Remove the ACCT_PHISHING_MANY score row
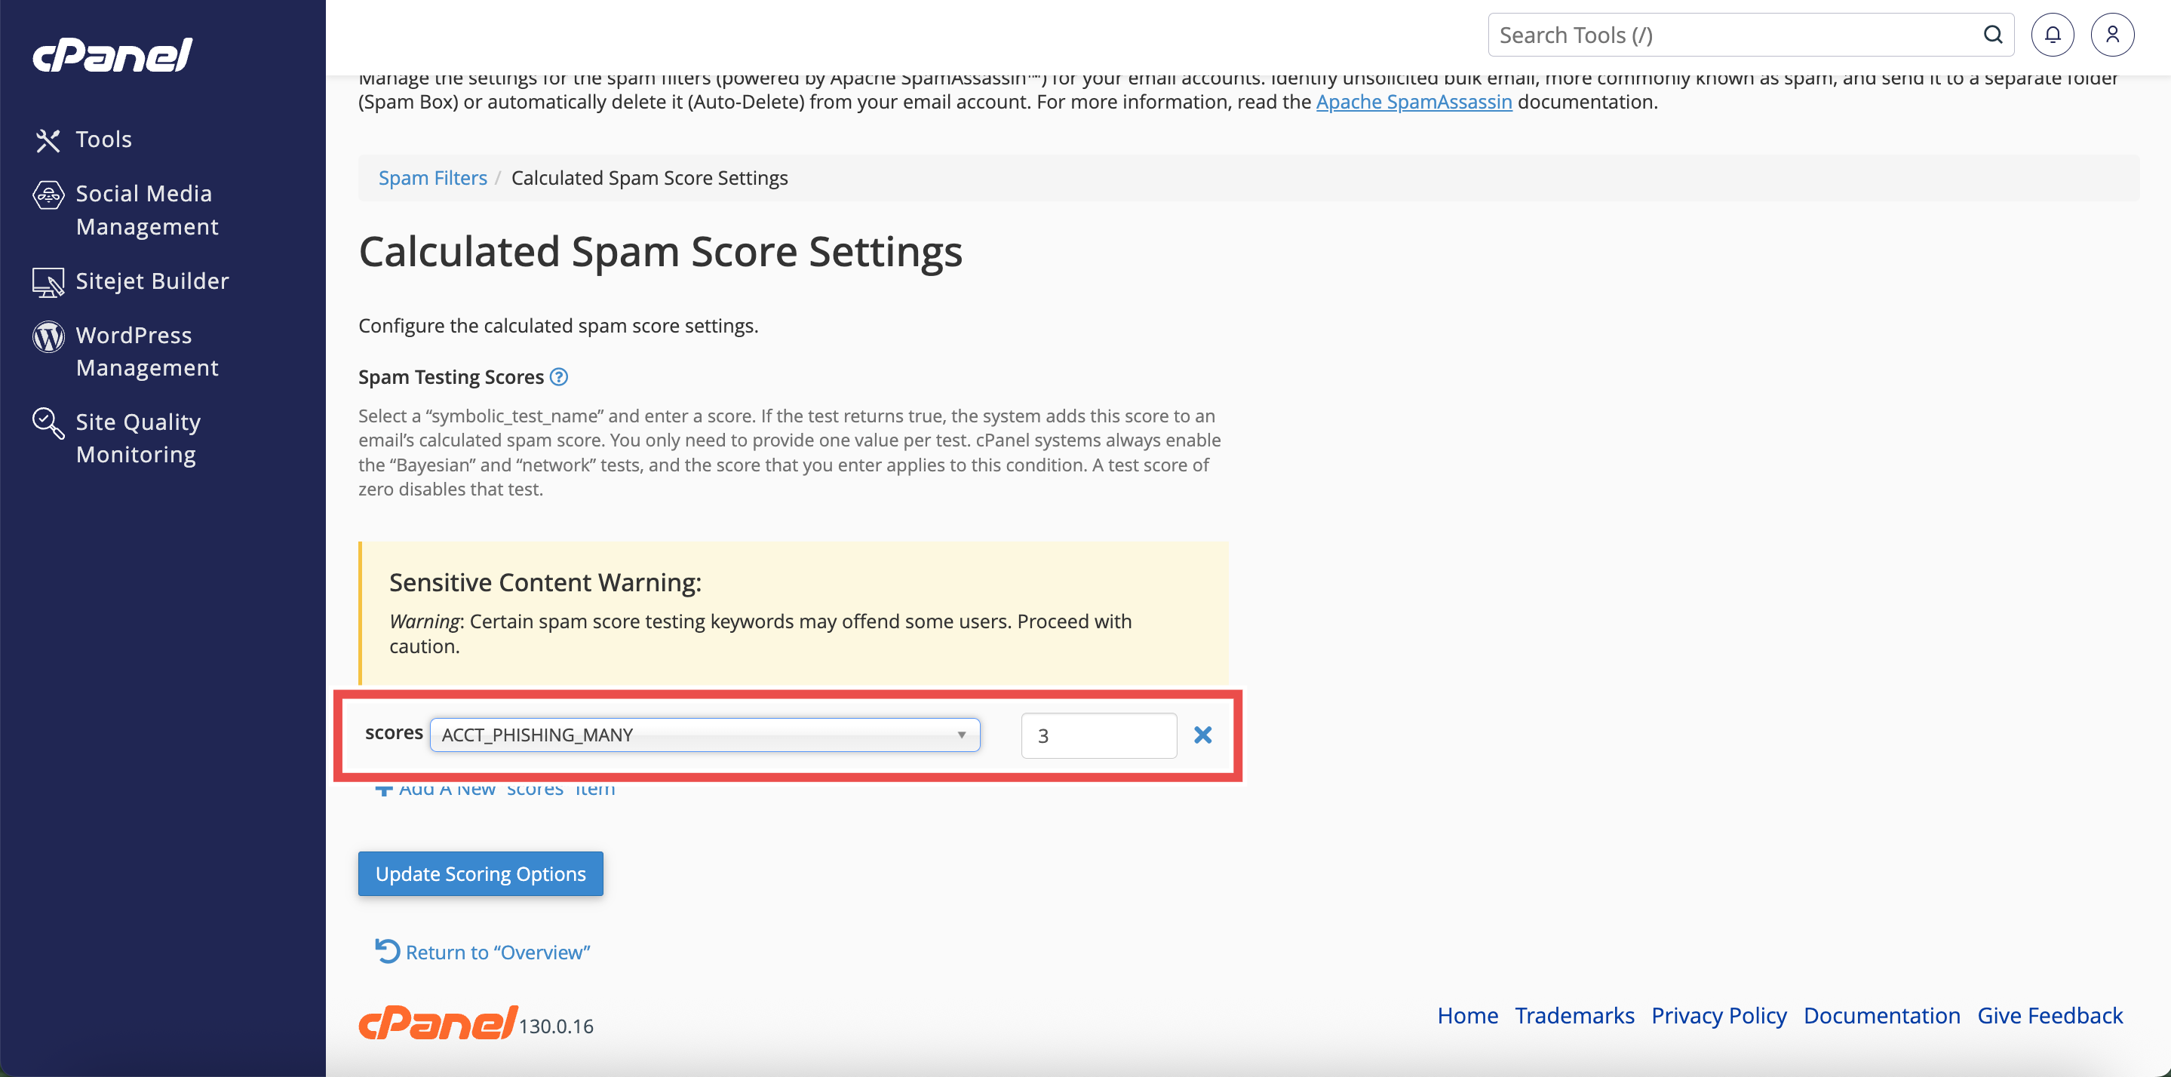This screenshot has width=2171, height=1077. pos(1202,735)
